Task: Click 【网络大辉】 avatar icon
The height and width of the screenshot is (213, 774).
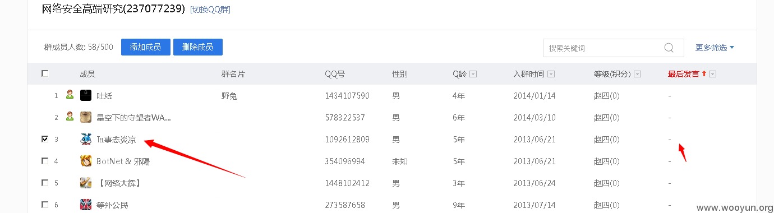Action: click(x=86, y=183)
